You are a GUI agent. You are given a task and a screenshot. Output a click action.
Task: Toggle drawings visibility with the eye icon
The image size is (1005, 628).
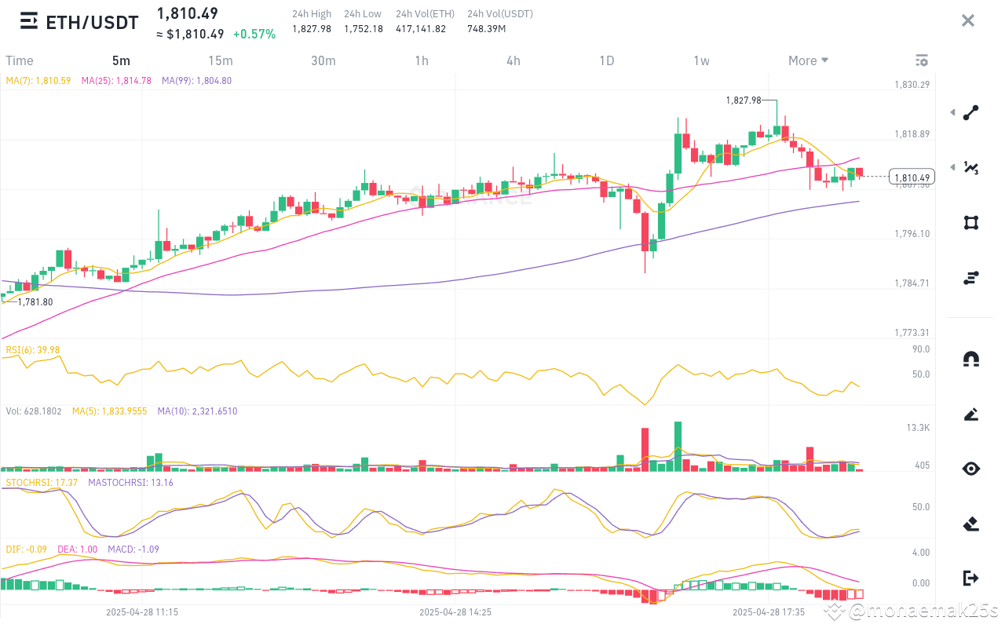click(x=971, y=469)
